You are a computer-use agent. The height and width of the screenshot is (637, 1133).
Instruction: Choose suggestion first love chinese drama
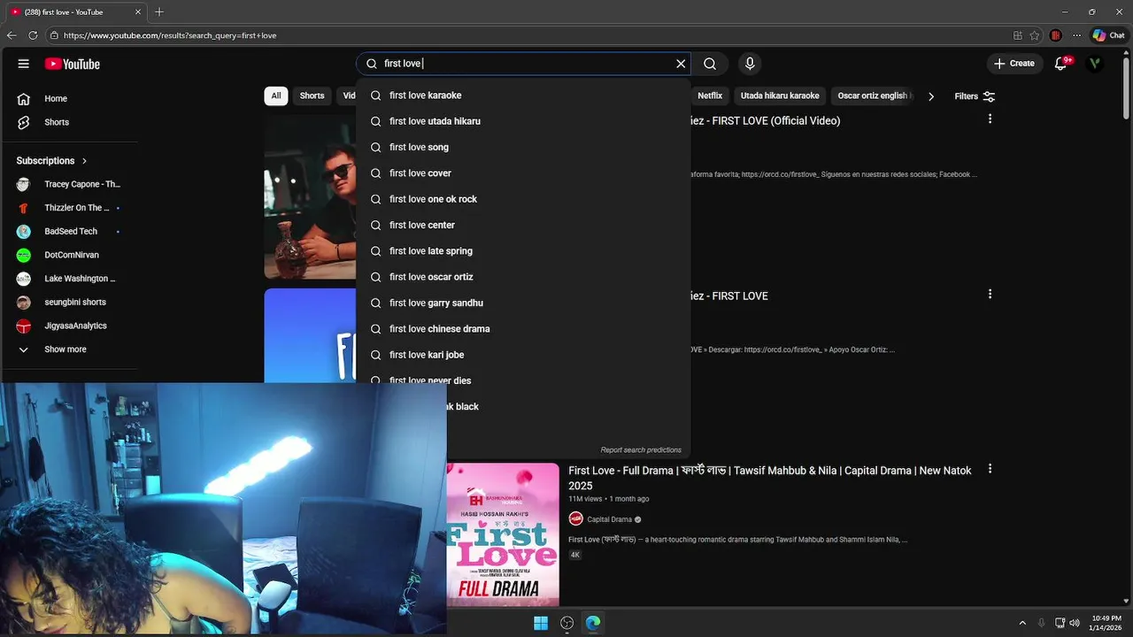click(523, 329)
